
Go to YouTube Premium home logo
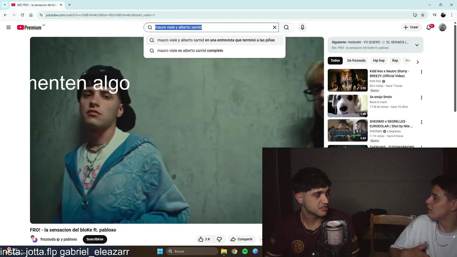[x=29, y=27]
